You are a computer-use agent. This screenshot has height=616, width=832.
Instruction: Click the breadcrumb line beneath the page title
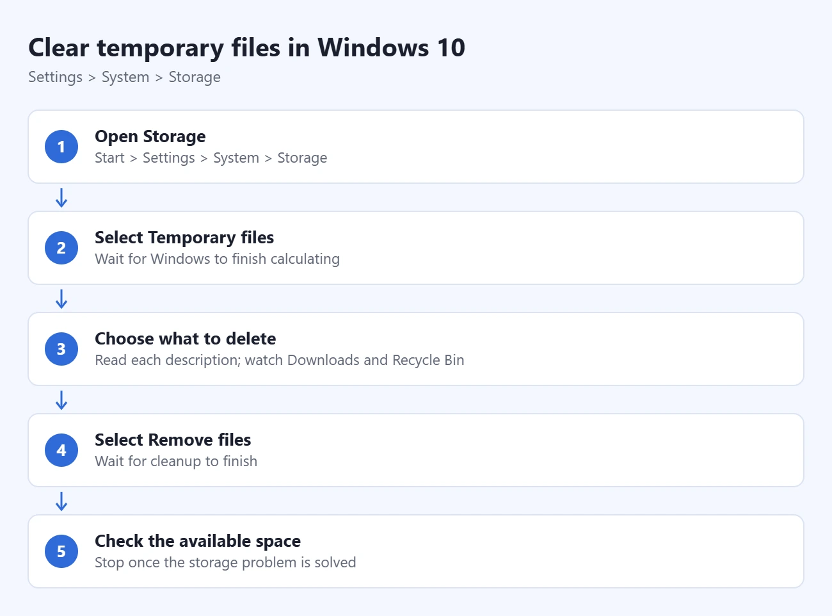point(124,77)
